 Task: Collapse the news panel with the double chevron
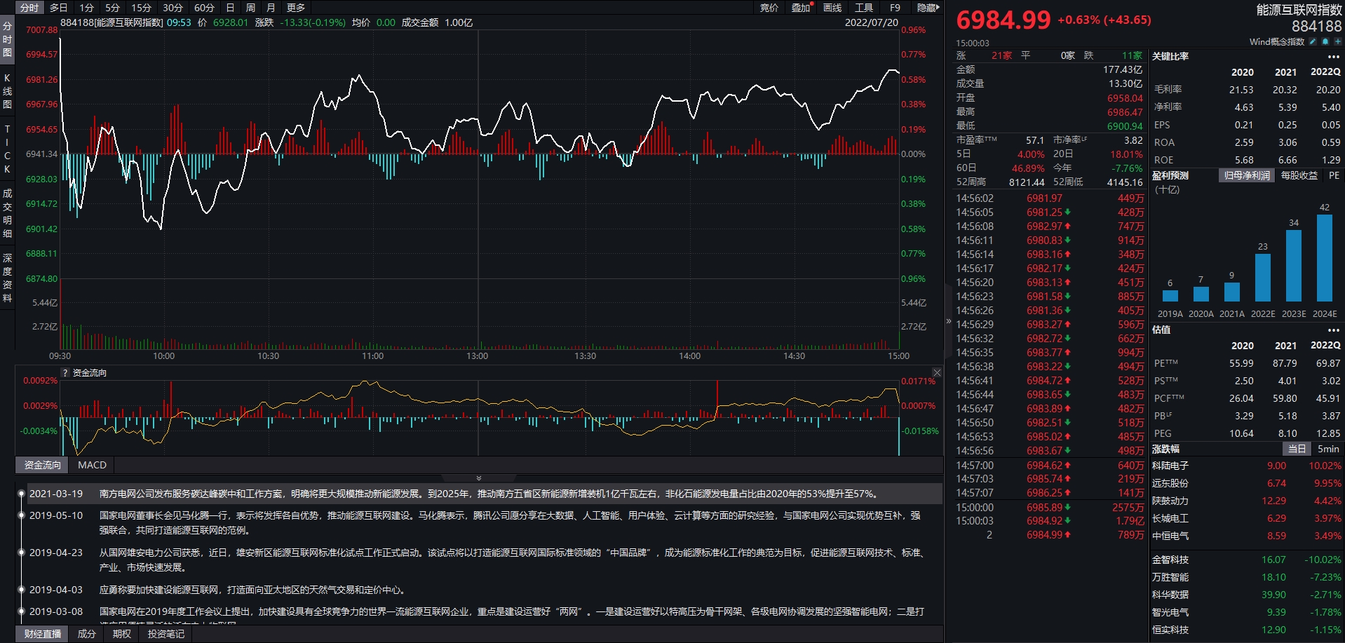(x=479, y=478)
